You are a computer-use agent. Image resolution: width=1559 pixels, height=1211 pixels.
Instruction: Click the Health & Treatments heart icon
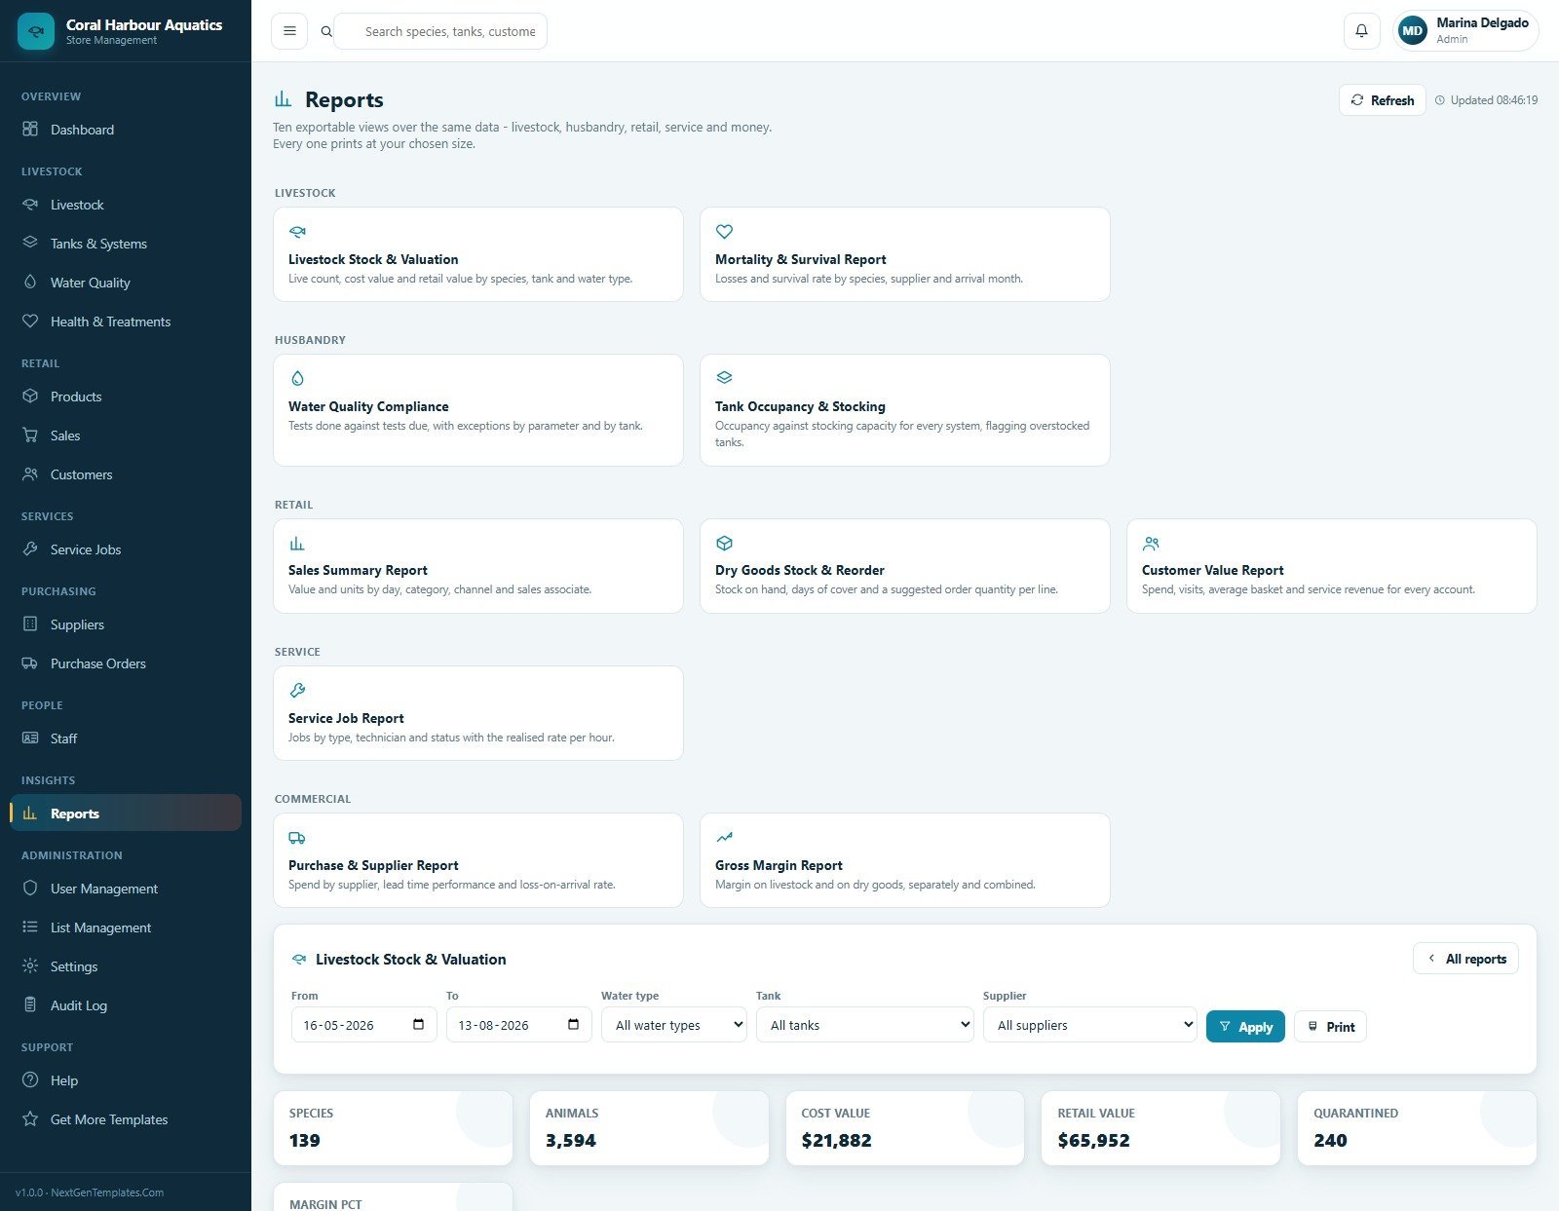[30, 321]
